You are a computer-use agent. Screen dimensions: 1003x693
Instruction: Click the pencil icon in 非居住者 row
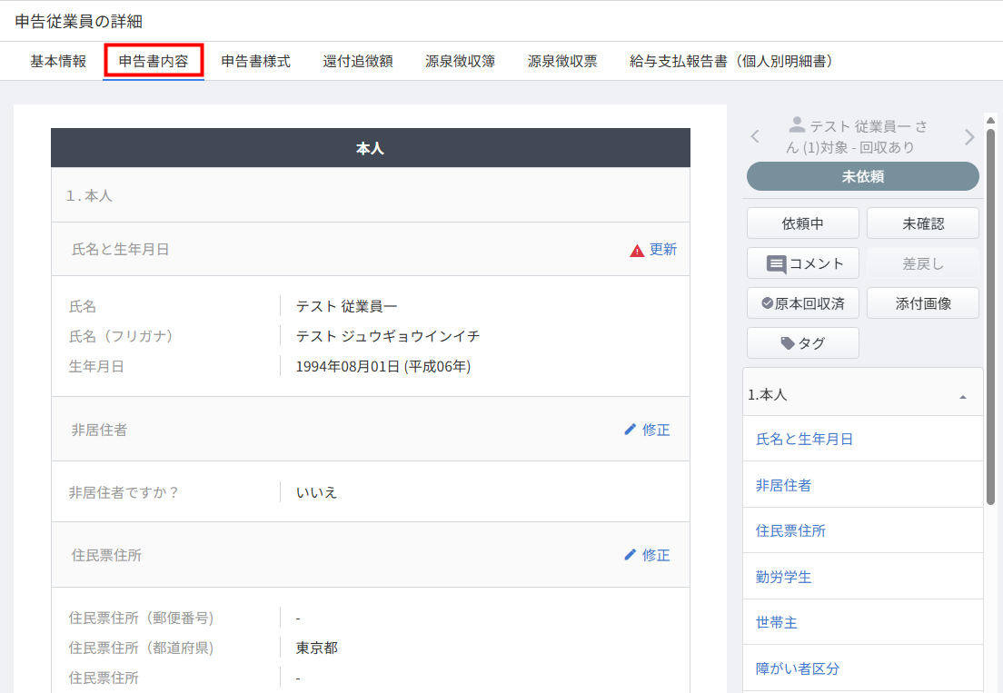(x=631, y=430)
